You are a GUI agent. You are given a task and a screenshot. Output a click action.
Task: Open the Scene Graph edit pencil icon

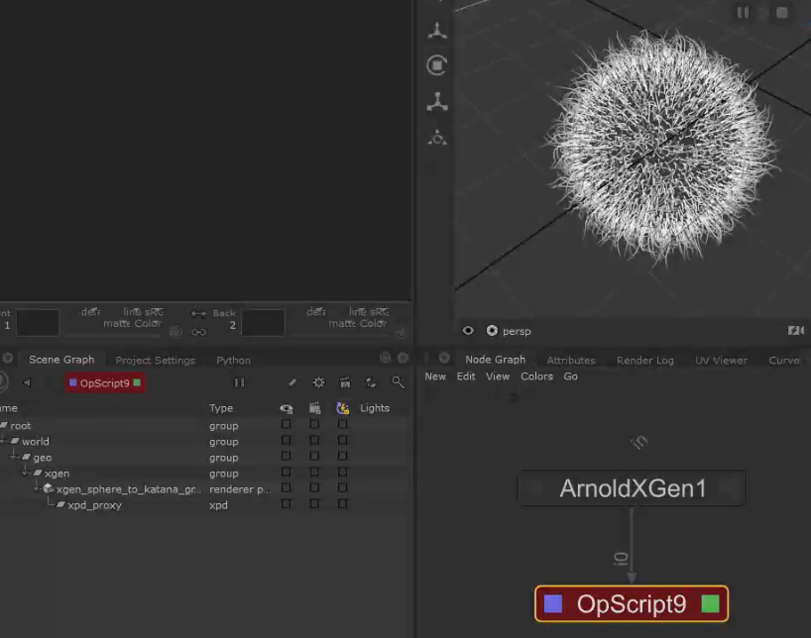click(x=292, y=382)
